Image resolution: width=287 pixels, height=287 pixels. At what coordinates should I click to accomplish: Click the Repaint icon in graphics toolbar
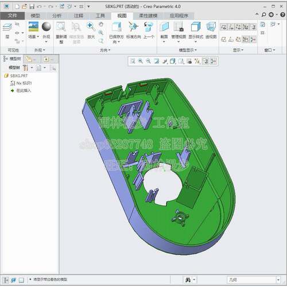(x=157, y=61)
